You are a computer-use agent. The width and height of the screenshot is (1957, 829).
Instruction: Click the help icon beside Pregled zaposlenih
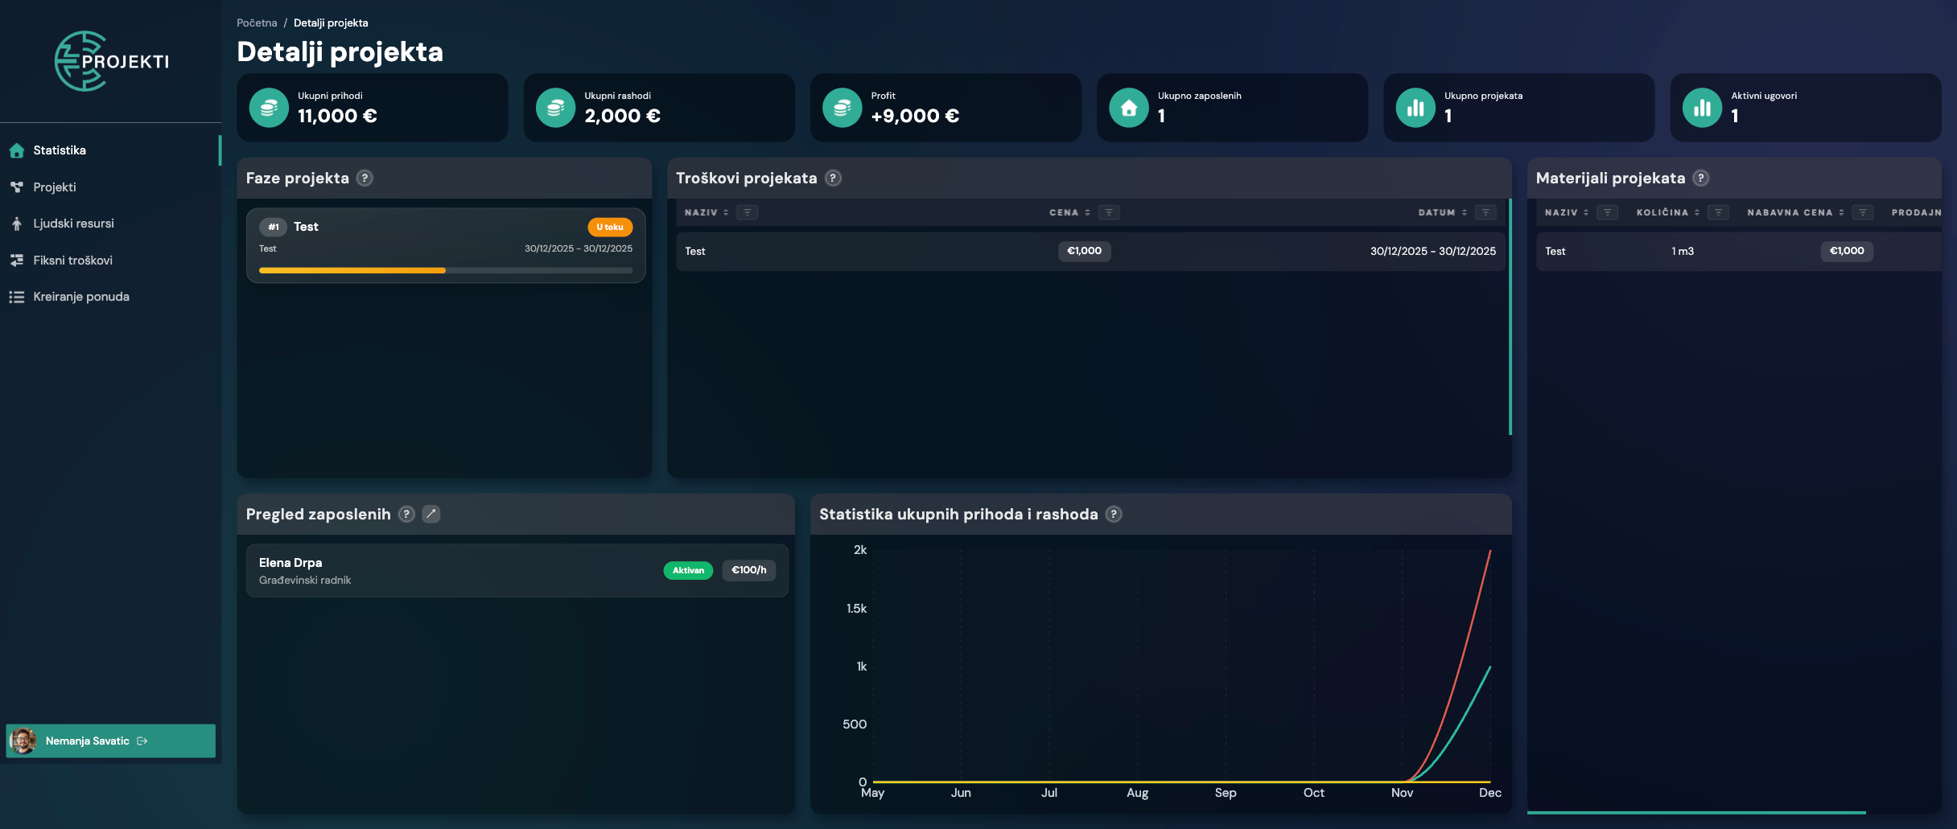[407, 515]
